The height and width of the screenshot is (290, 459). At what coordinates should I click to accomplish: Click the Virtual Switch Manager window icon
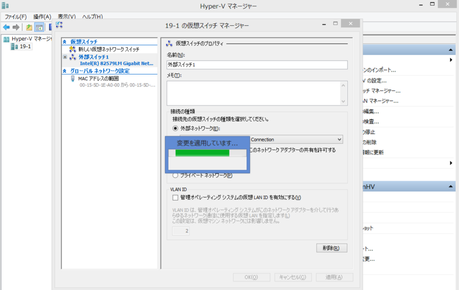click(59, 25)
